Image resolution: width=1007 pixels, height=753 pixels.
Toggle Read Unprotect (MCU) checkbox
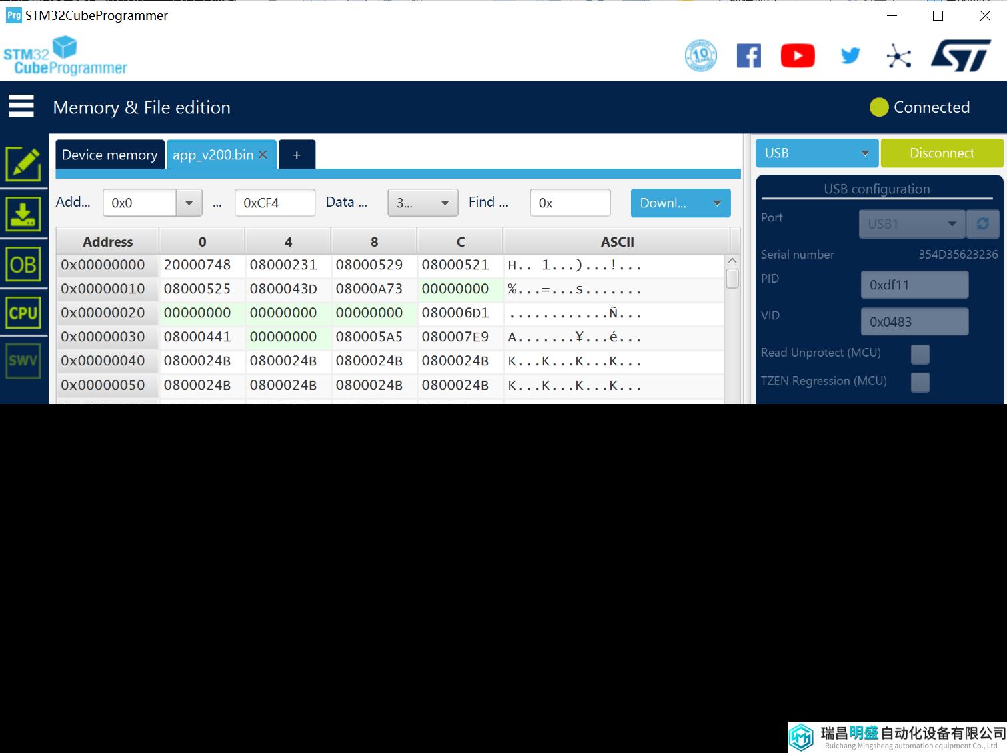[x=920, y=354]
